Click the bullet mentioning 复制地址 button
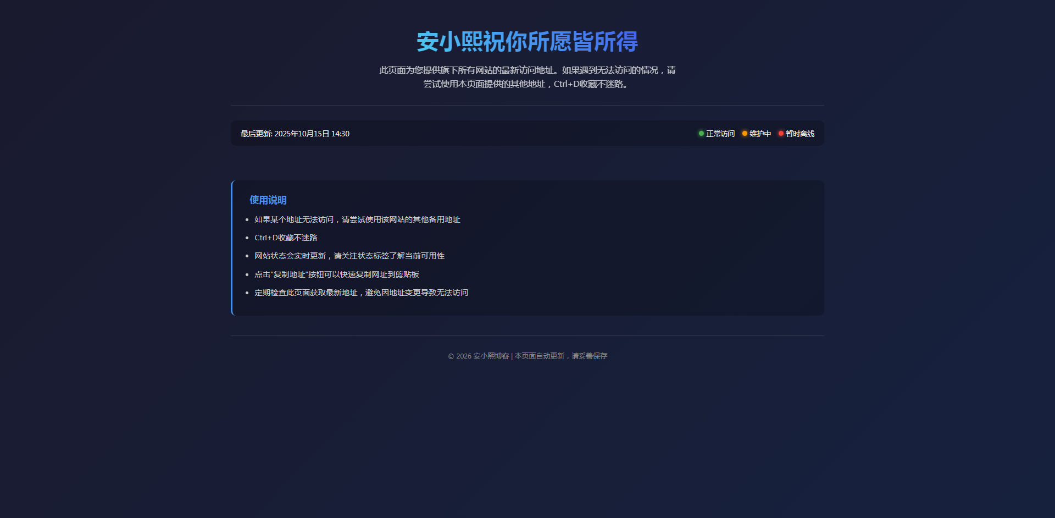Screen dimensions: 1055x518 (336, 274)
